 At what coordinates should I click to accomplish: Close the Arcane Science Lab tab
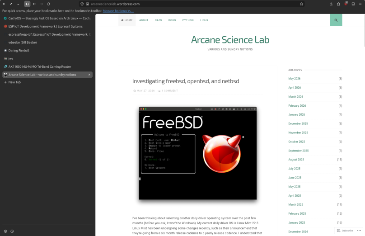[x=89, y=75]
